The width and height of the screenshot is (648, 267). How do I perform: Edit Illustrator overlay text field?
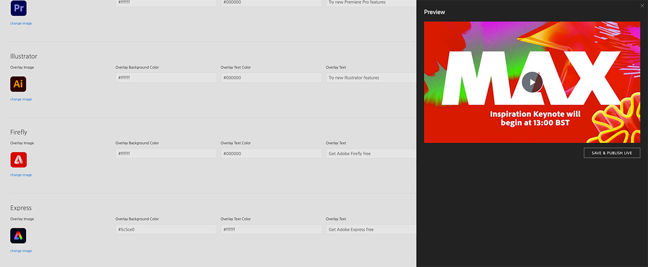click(x=371, y=78)
